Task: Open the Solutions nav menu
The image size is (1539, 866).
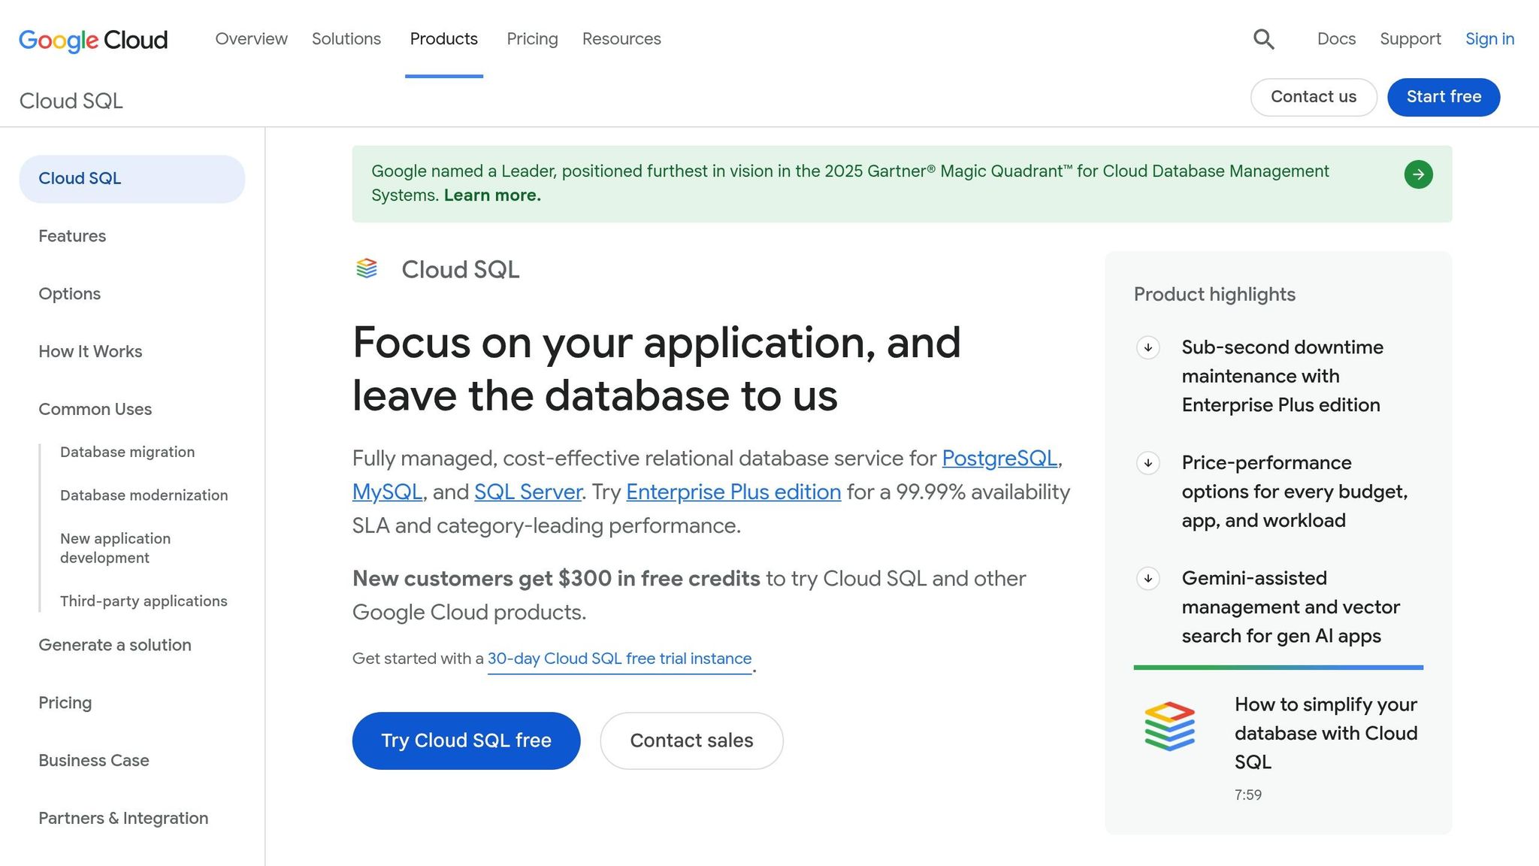Action: (x=346, y=39)
